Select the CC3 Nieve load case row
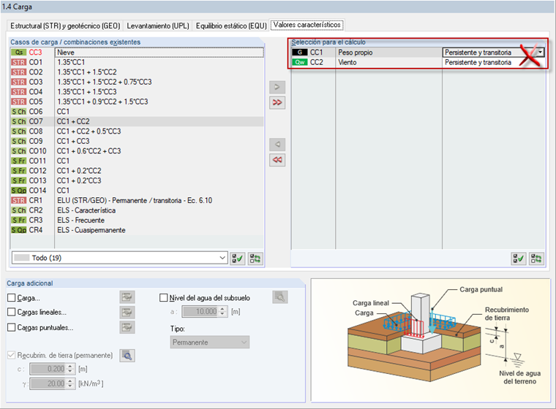556x409 pixels. 138,53
